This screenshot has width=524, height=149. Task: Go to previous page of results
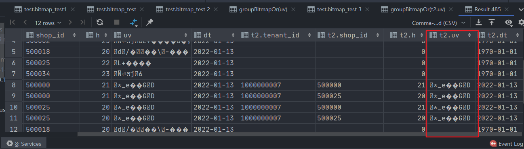pos(25,23)
